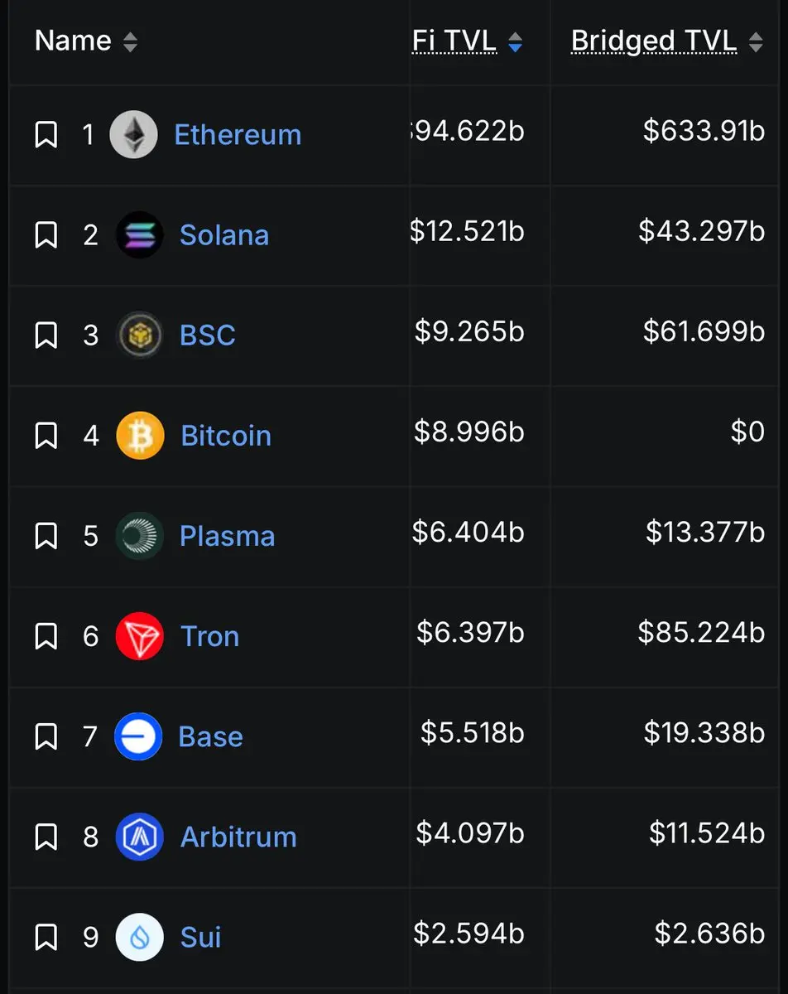Screen dimensions: 788x994
Task: Click the Arbitrum logo icon
Action: [139, 837]
